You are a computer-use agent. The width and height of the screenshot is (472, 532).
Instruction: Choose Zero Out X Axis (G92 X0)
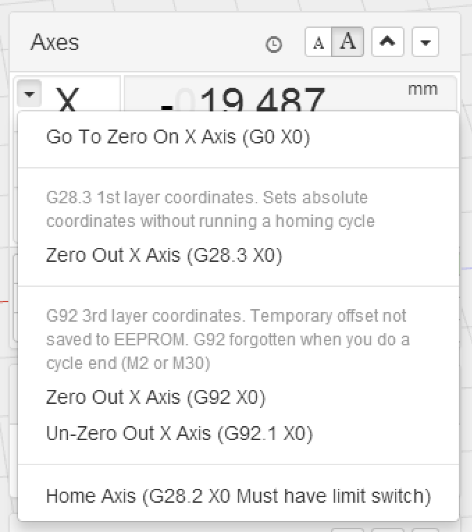(x=156, y=398)
